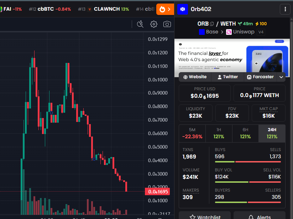
Task: Select the 1H timeframe tab
Action: [219, 134]
